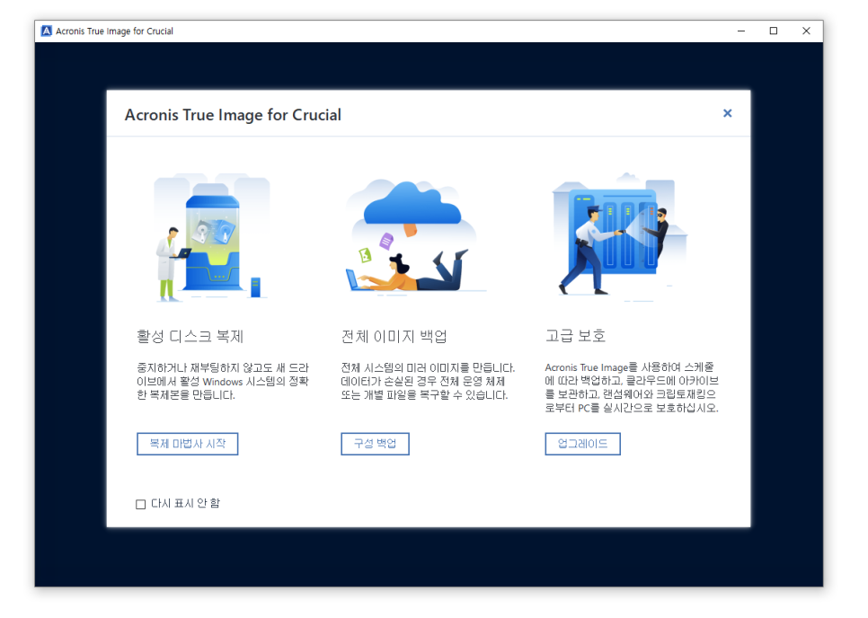
Task: Click the 구성 백업 button
Action: [x=375, y=444]
